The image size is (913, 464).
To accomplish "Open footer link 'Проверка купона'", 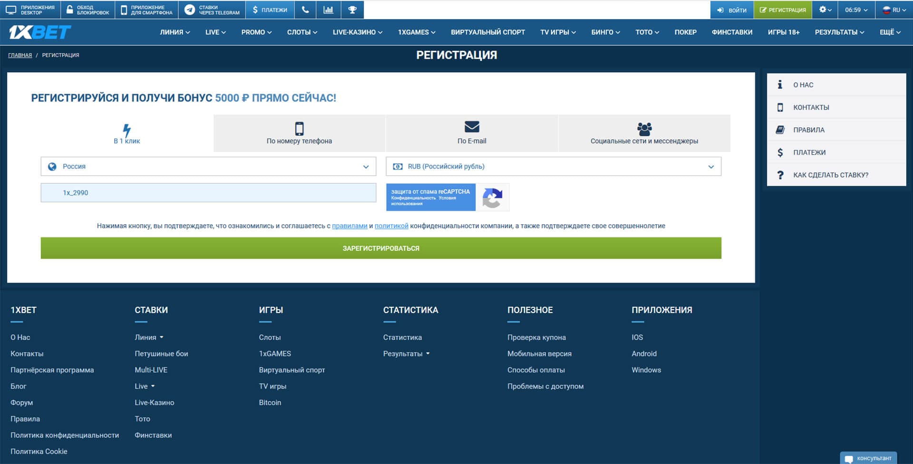I will [x=536, y=338].
